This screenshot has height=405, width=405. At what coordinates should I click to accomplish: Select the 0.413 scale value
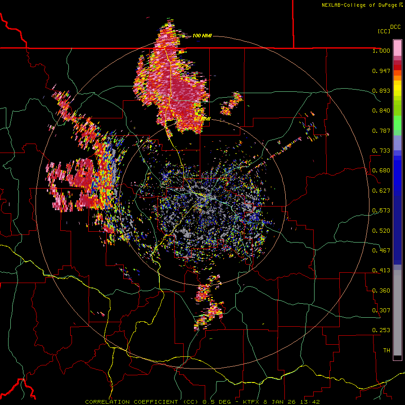(x=381, y=270)
